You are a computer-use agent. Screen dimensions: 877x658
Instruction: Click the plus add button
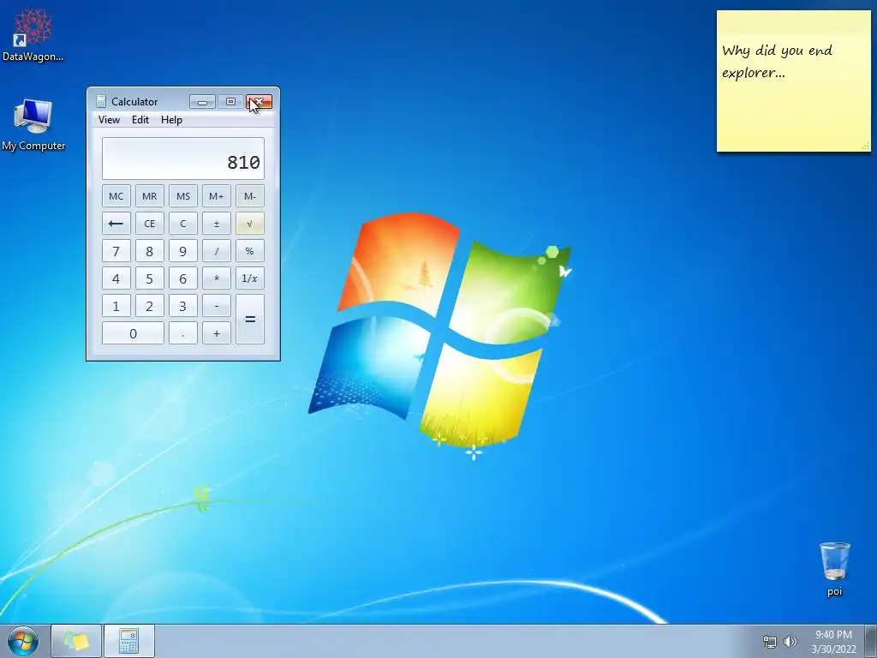click(x=217, y=333)
